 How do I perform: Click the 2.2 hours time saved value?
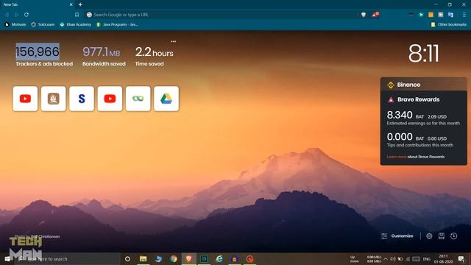(154, 52)
